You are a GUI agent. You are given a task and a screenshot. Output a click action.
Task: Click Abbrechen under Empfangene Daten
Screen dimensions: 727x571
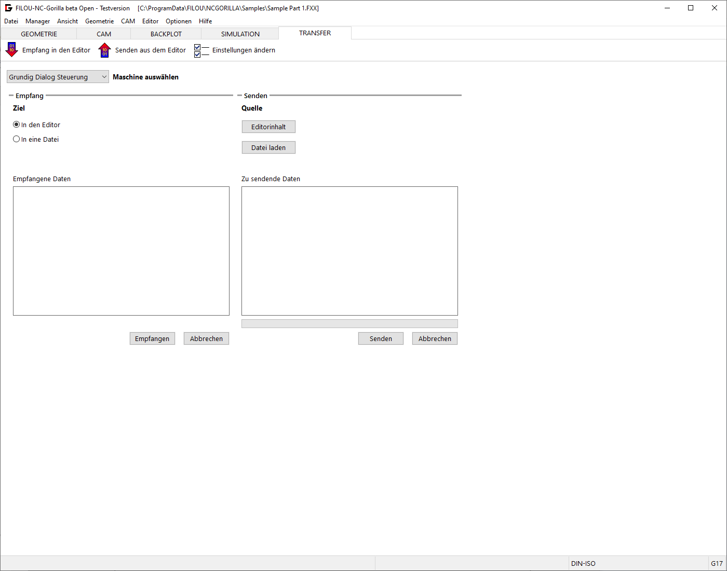tap(206, 338)
